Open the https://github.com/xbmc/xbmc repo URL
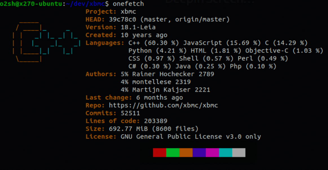 164,106
